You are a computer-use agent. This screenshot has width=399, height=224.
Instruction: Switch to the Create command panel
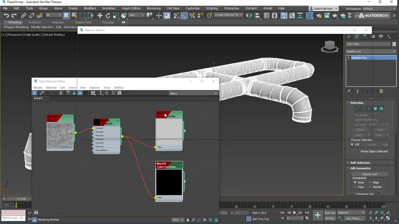pyautogui.click(x=349, y=36)
